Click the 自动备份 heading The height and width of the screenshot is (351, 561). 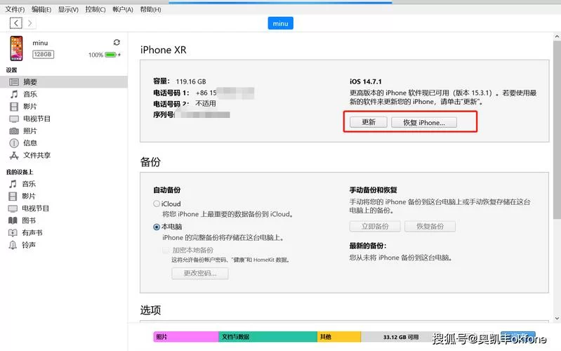pos(166,190)
